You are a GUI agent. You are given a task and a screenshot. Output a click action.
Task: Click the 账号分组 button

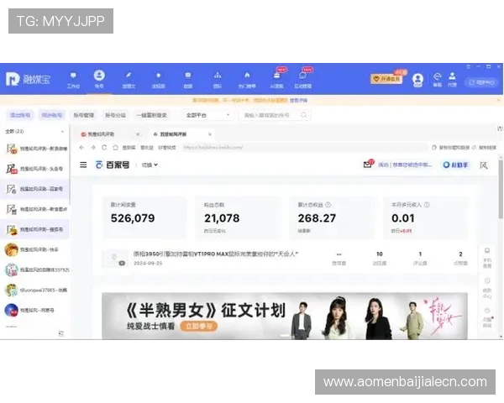tap(115, 115)
